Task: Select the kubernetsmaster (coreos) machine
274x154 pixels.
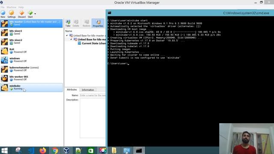Action: tap(31, 69)
